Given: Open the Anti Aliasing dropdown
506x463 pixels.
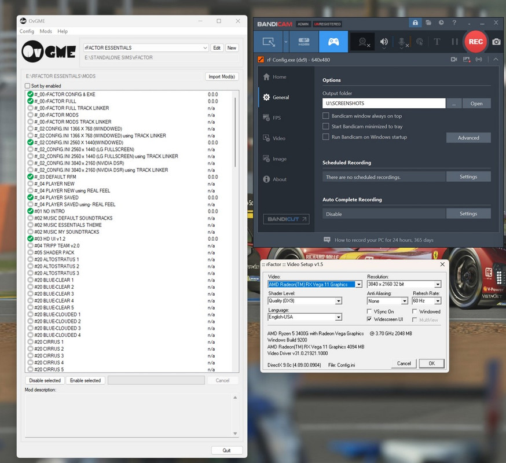Looking at the screenshot, I should pyautogui.click(x=405, y=301).
